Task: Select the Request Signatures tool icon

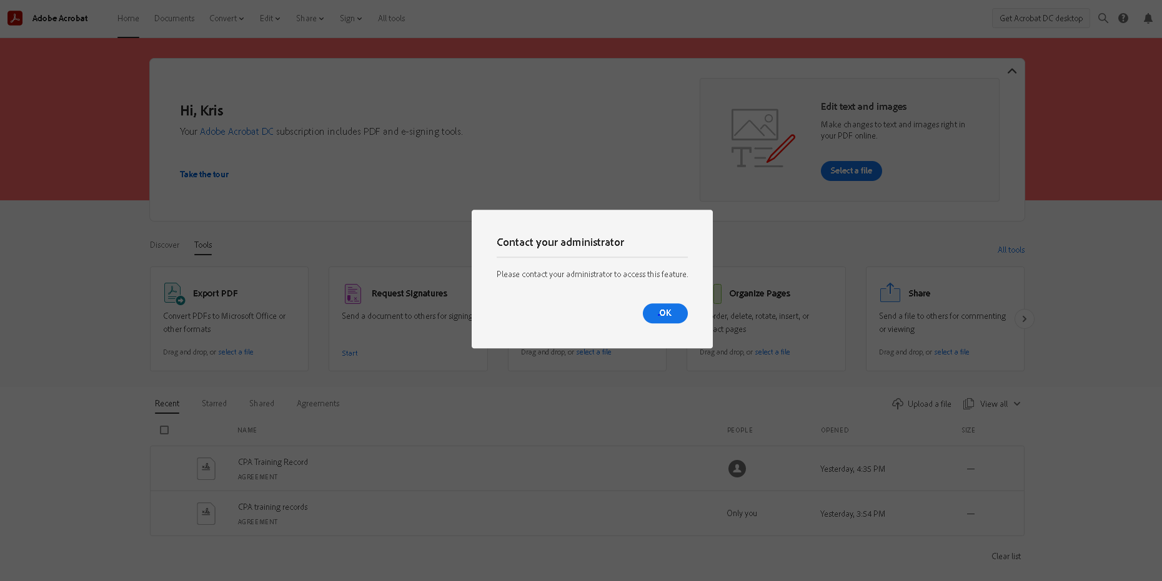Action: (x=352, y=293)
